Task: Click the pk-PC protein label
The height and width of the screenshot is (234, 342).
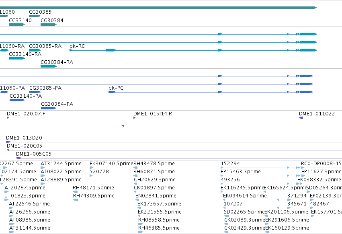Action: [116, 88]
